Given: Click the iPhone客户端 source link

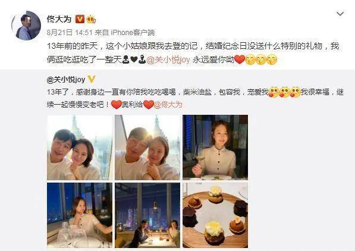Looking at the screenshot, I should point(133,33).
